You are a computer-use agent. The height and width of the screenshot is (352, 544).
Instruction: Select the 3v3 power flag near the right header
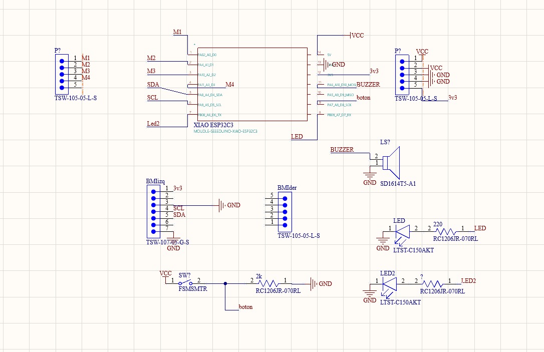pyautogui.click(x=452, y=98)
